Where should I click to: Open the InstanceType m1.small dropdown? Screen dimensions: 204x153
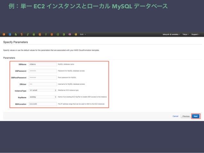[x=43, y=90]
